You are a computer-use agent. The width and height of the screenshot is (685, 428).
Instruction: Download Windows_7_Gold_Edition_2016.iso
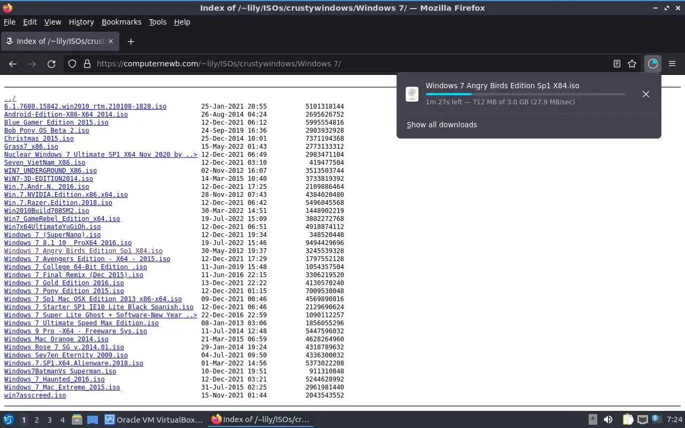64,283
